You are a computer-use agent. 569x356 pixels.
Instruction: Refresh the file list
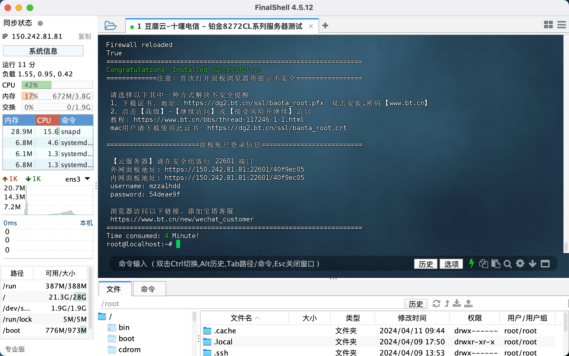[x=436, y=304]
